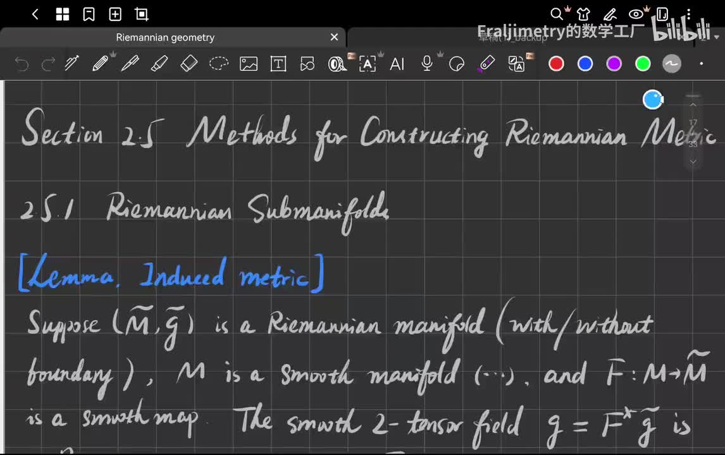This screenshot has width=725, height=455.
Task: Add a new page
Action: [x=115, y=15]
